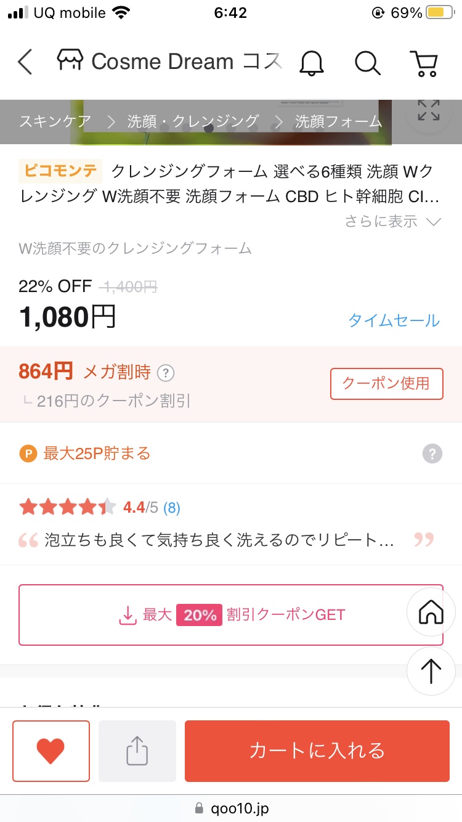Expand product image fullscreen icon

428,111
